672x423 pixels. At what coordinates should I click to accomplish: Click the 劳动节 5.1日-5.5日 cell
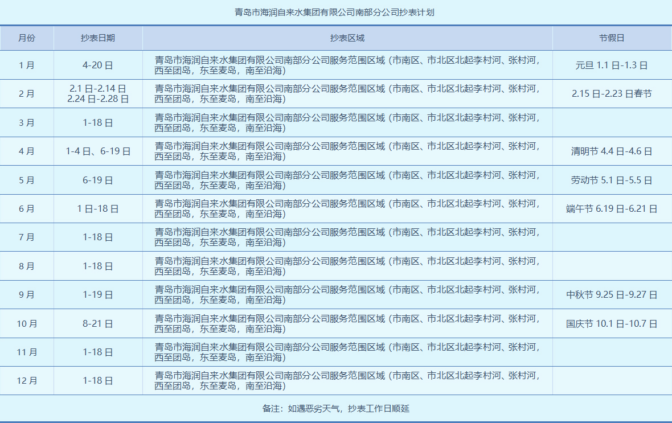point(611,179)
